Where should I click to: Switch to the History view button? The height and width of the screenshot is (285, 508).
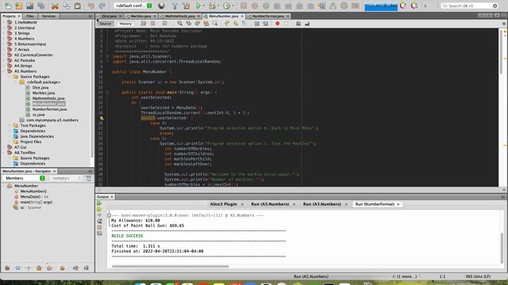point(125,24)
